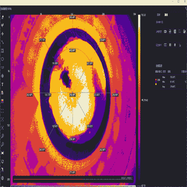This screenshot has width=187, height=187.
Task: Click the zoom out magnifier tool
Action: pos(2,144)
